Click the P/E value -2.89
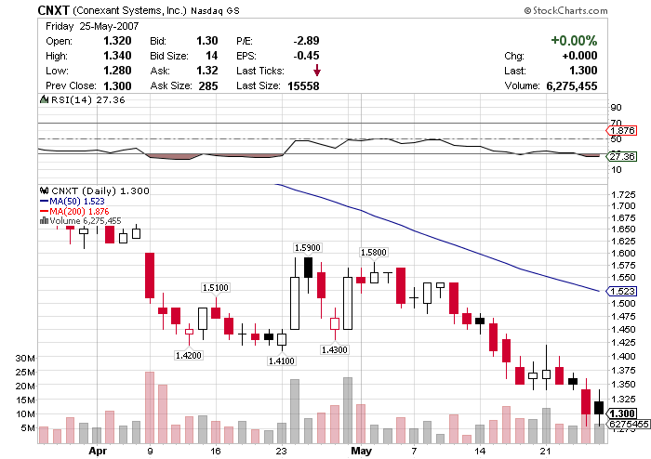 pyautogui.click(x=306, y=41)
